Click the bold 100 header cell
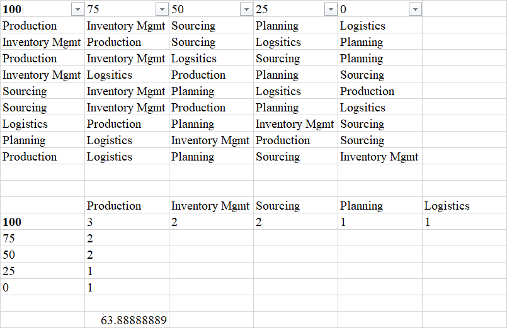 [31, 9]
